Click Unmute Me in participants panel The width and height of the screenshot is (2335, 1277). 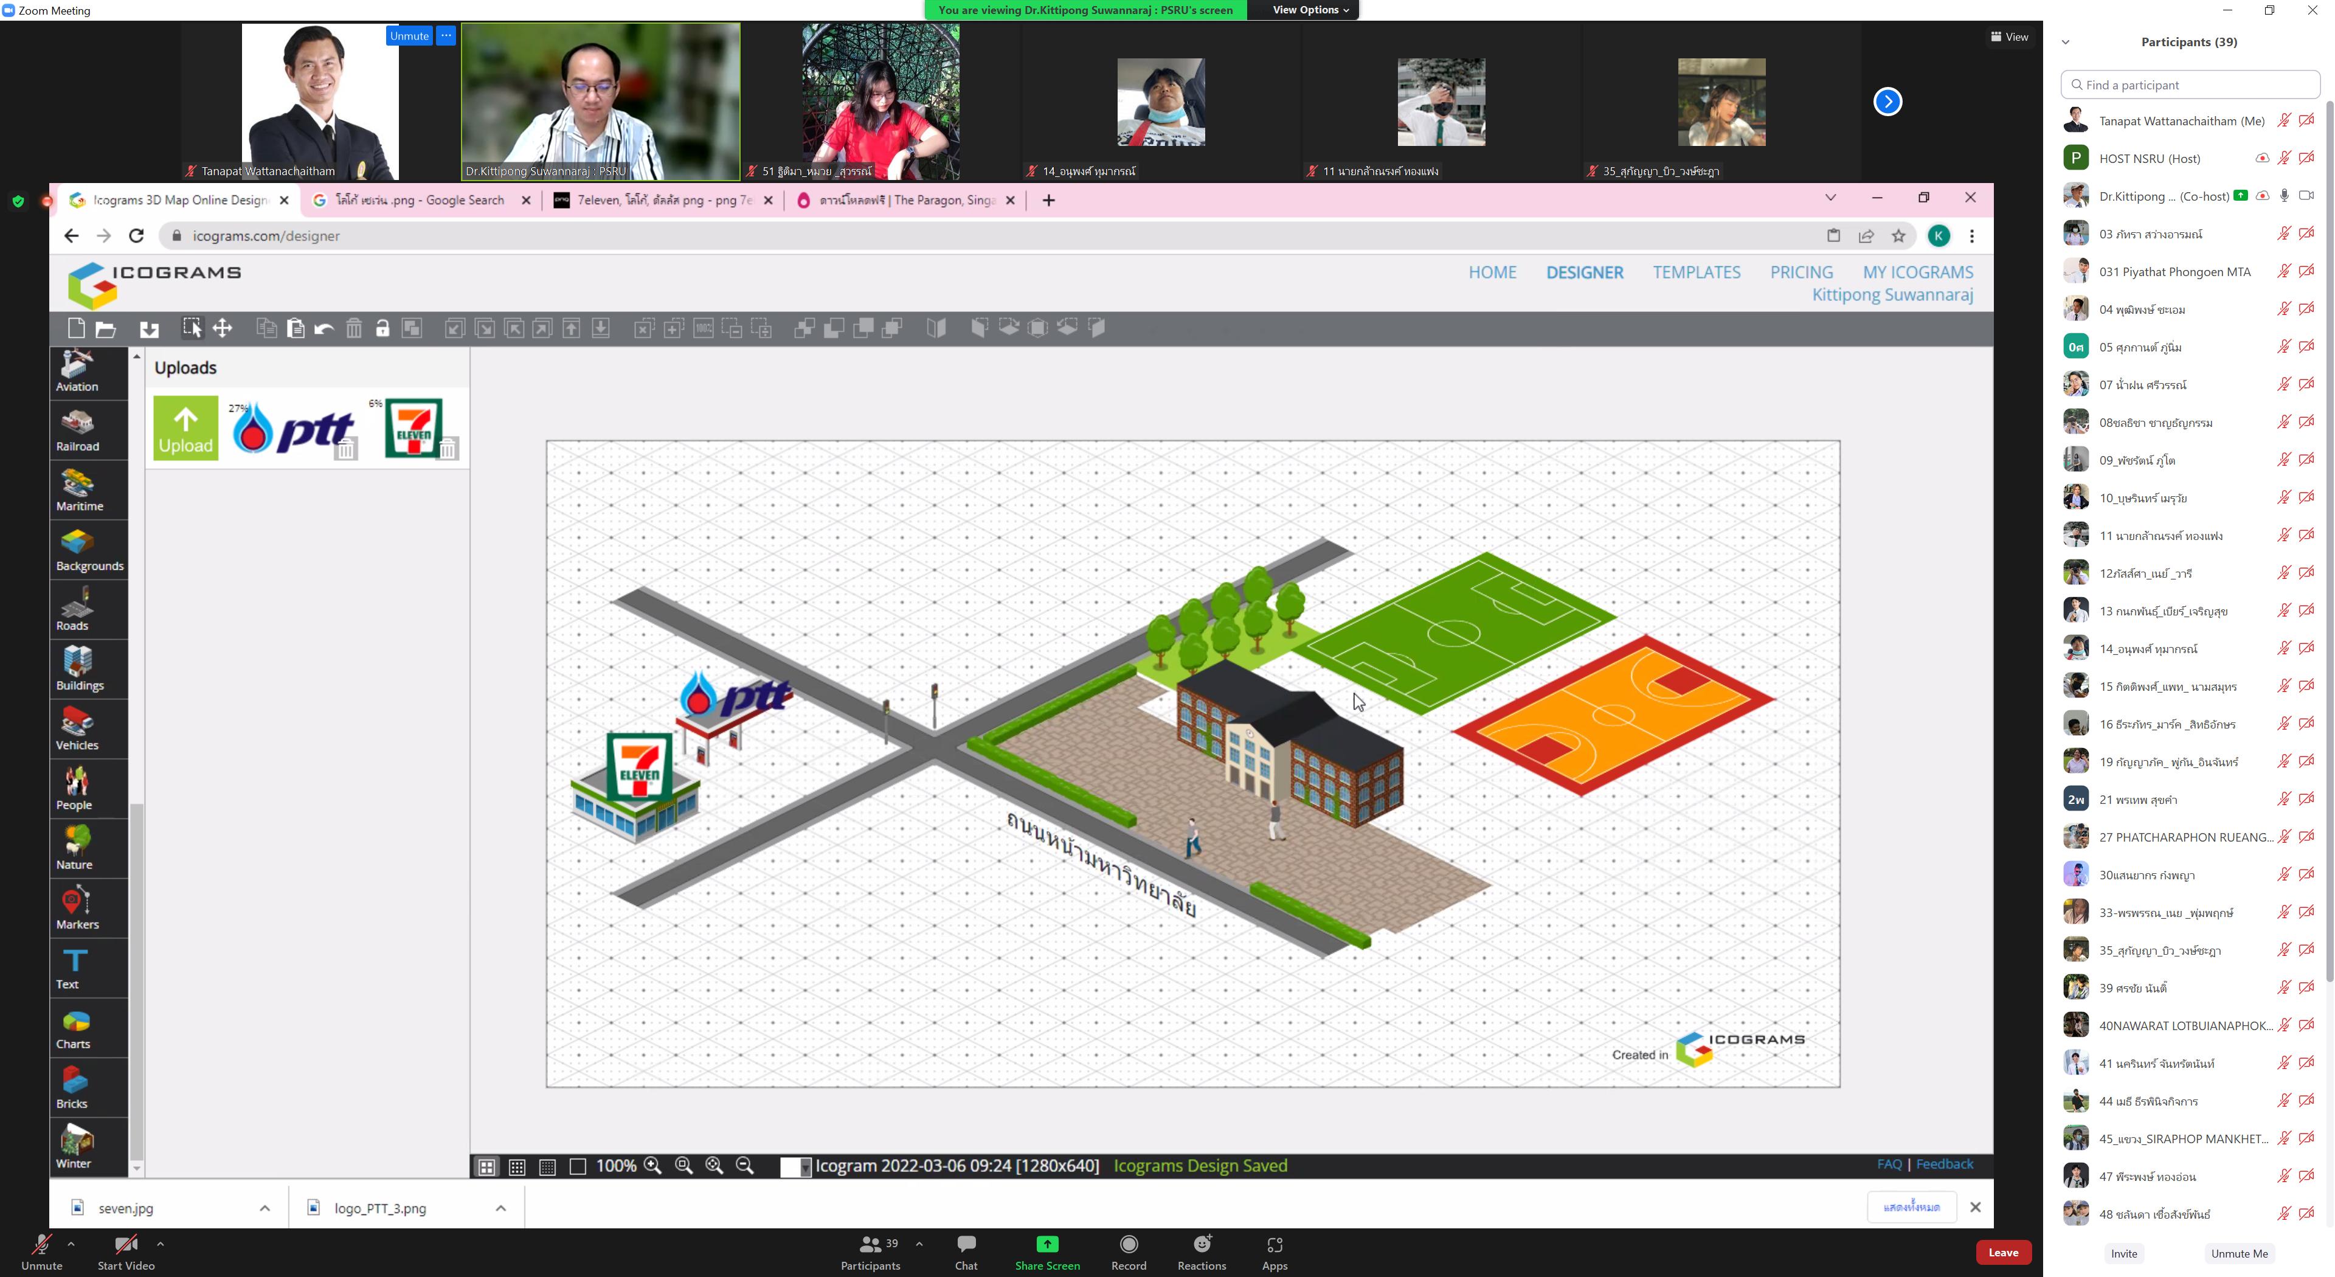coord(2238,1253)
